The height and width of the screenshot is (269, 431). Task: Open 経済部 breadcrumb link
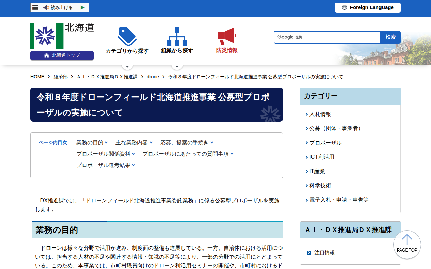coord(61,77)
